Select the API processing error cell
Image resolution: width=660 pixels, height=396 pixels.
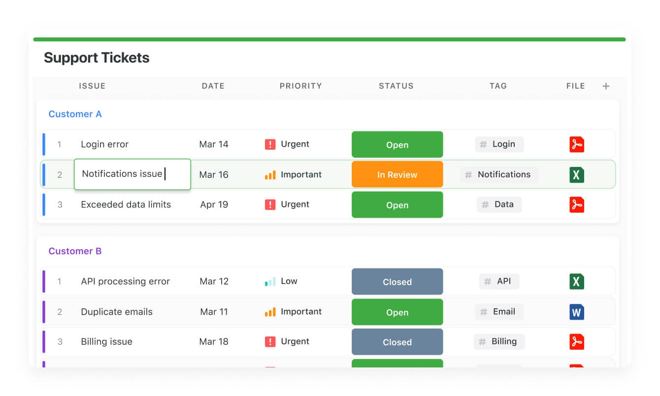tap(125, 282)
